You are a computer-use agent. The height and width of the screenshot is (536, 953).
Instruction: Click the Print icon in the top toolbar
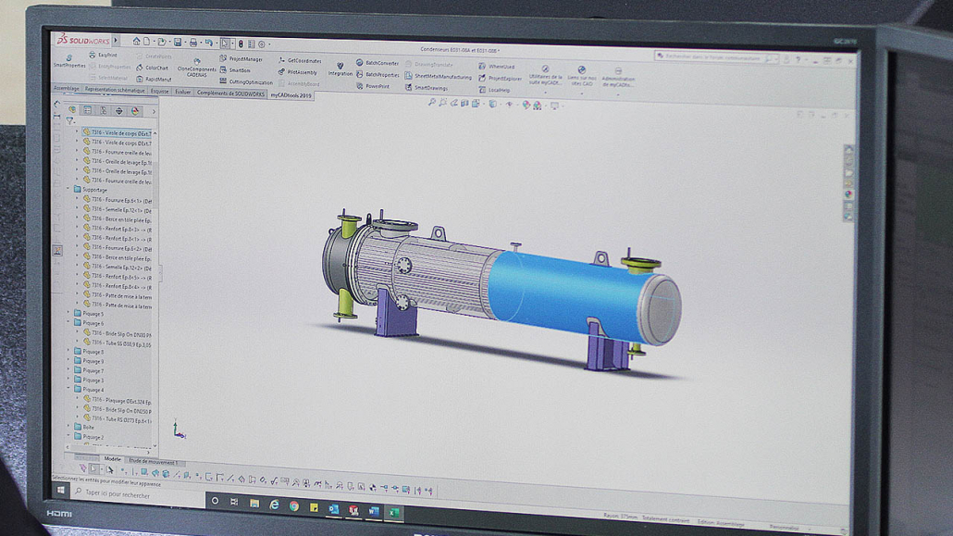tap(193, 43)
